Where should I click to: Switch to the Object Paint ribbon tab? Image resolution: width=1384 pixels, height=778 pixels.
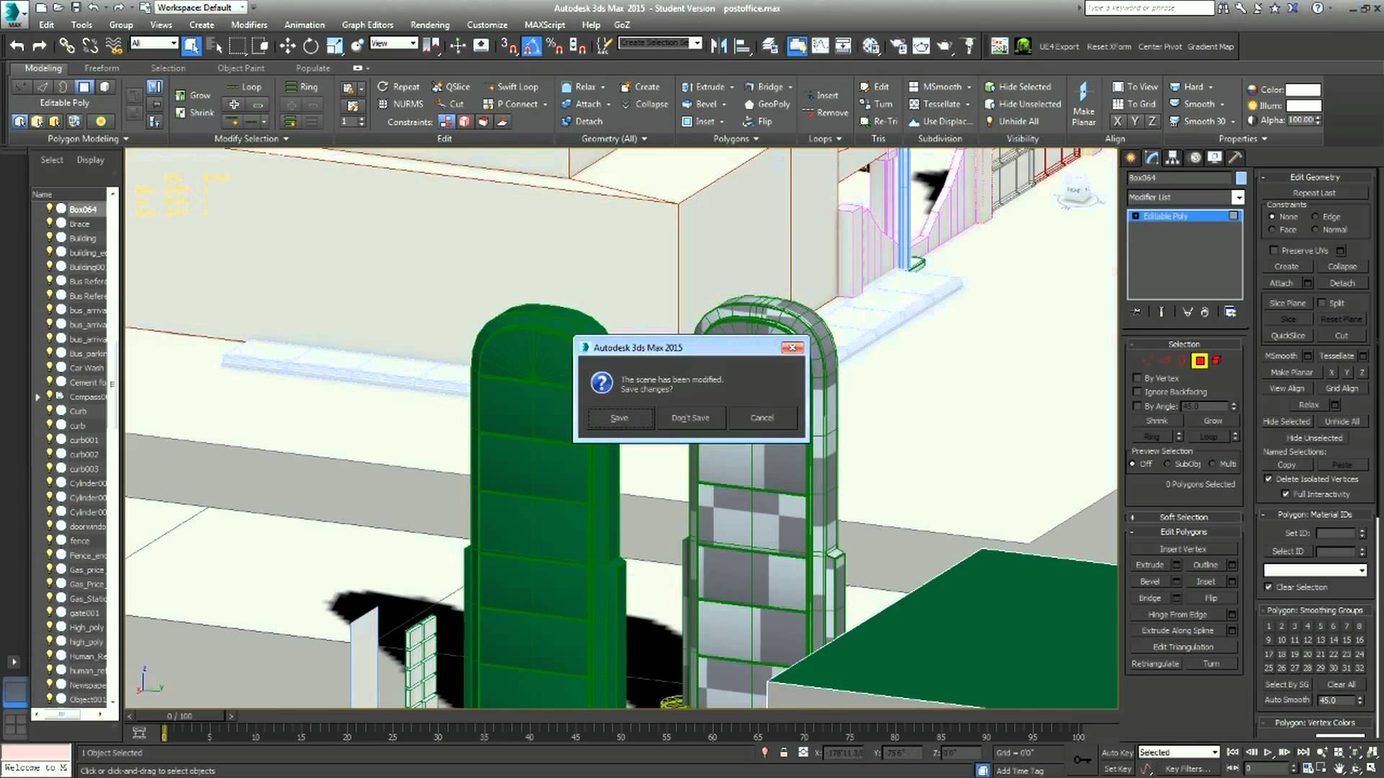(241, 68)
